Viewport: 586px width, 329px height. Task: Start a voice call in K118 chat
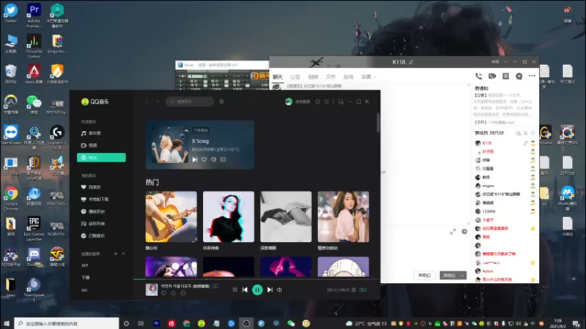click(x=479, y=76)
